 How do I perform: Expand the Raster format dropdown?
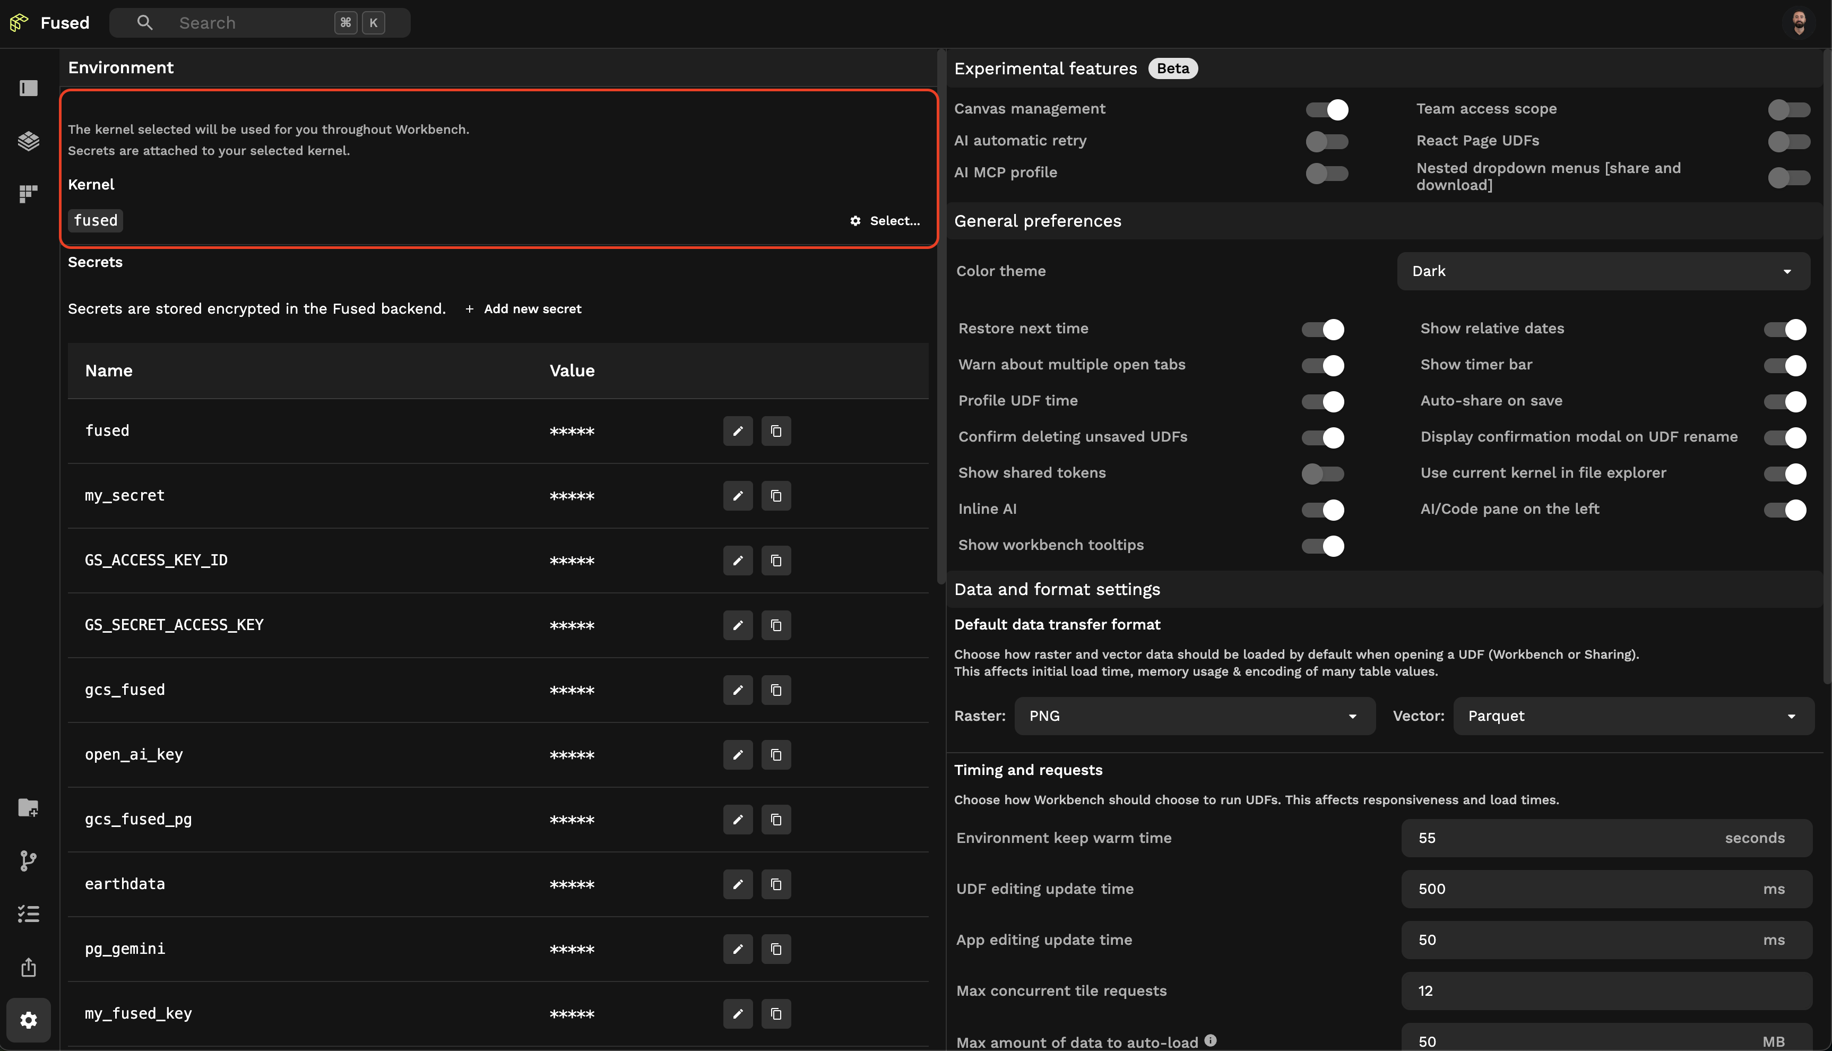pos(1194,716)
